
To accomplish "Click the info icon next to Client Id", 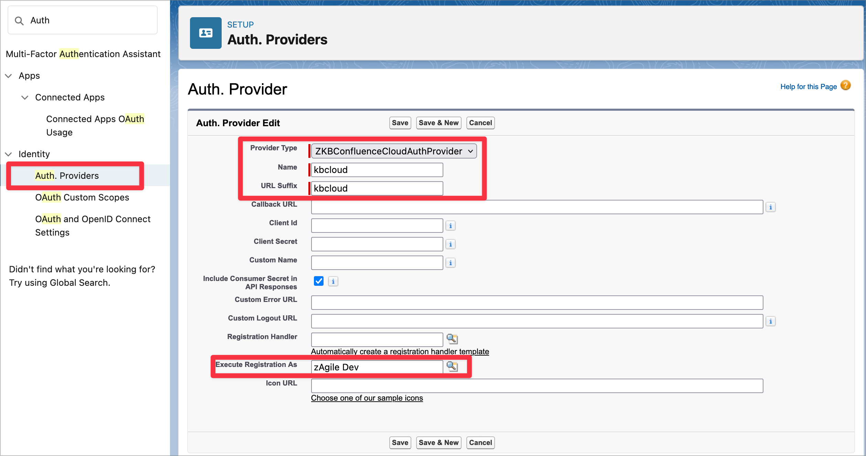I will [x=450, y=226].
